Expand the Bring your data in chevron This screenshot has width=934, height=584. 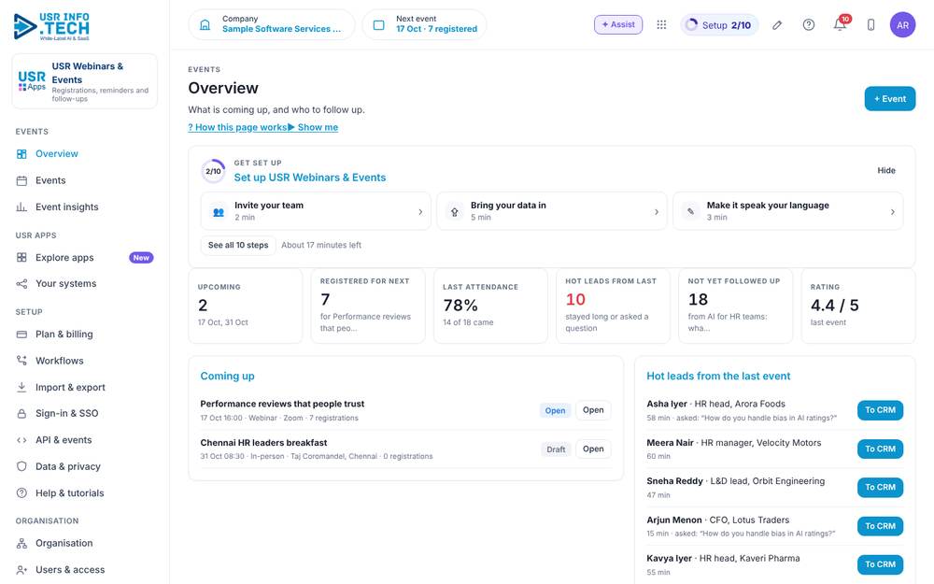click(x=657, y=211)
